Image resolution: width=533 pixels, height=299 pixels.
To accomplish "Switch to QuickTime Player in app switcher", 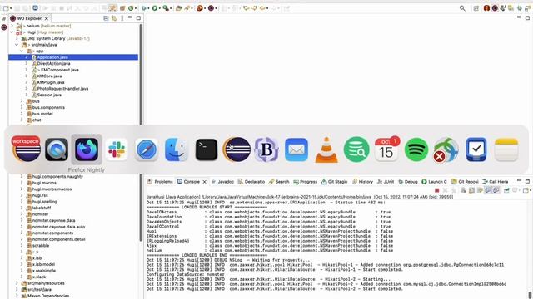I will coord(57,149).
